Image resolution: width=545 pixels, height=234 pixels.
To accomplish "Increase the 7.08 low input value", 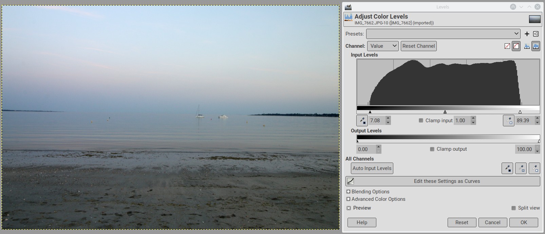I will (388, 118).
